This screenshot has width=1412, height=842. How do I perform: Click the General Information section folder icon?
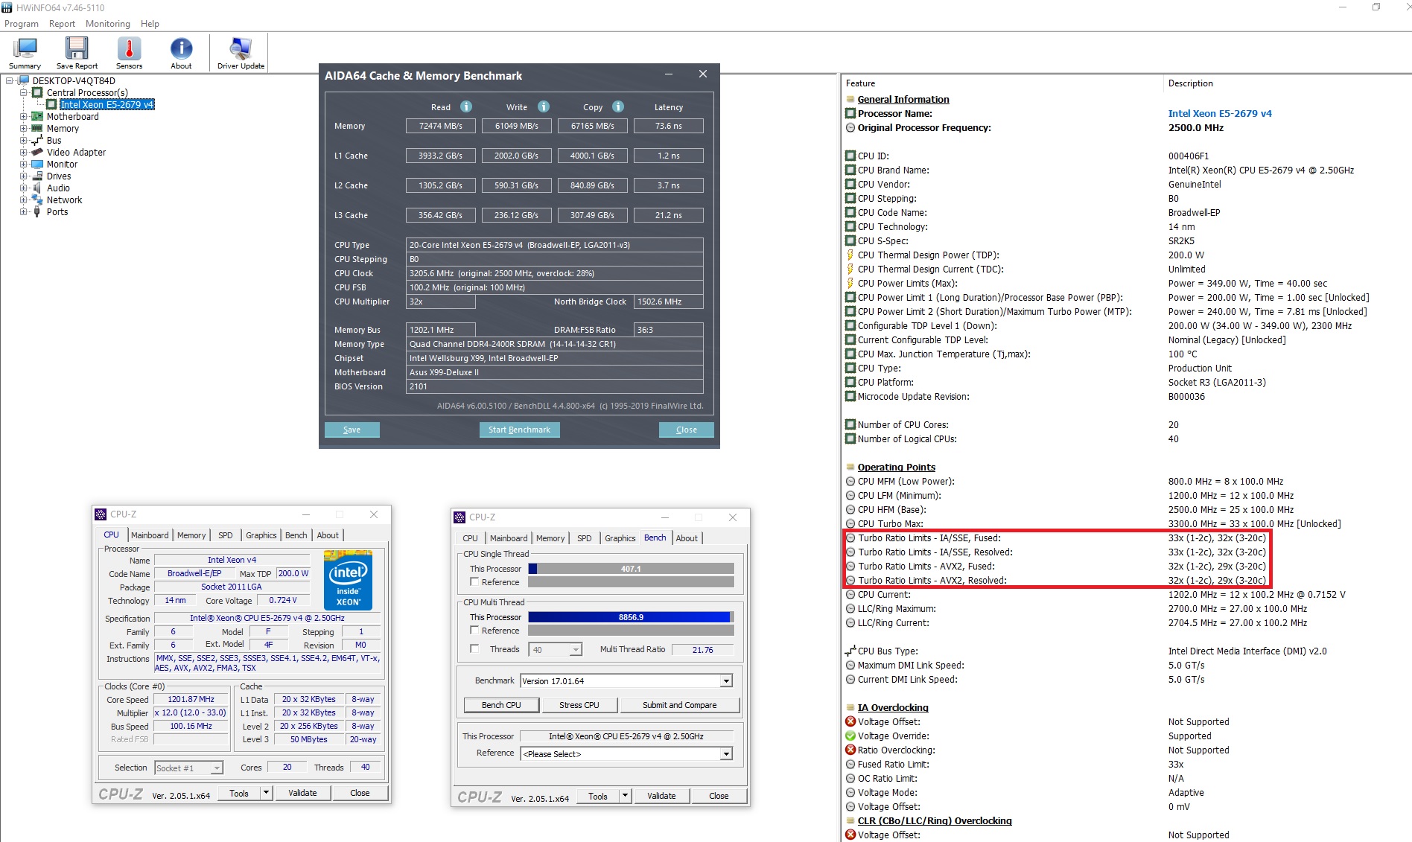click(x=850, y=99)
